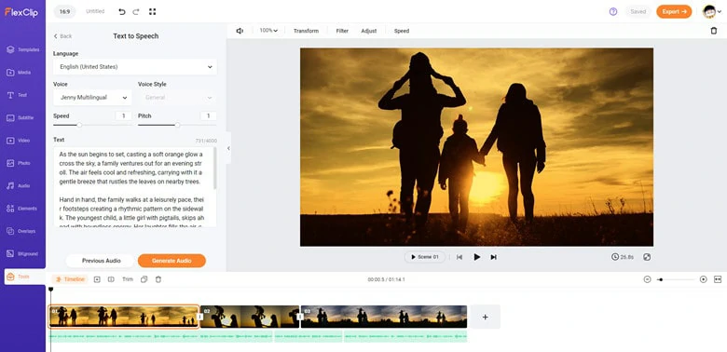Click the timeline zoom slider

pyautogui.click(x=676, y=279)
